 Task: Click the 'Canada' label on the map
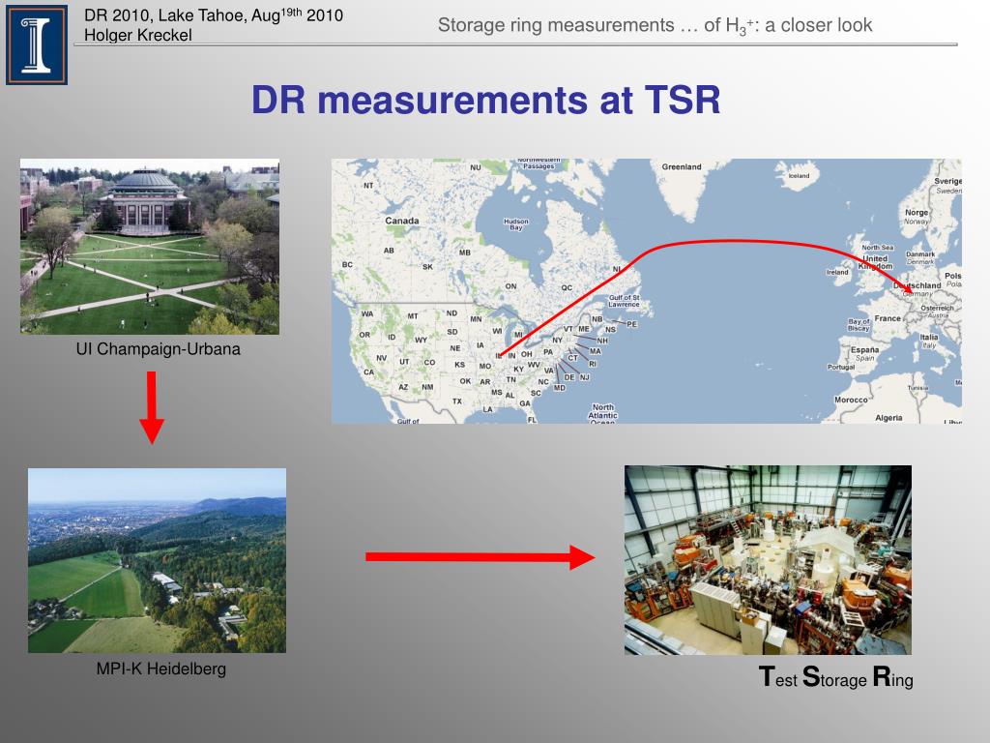click(401, 221)
